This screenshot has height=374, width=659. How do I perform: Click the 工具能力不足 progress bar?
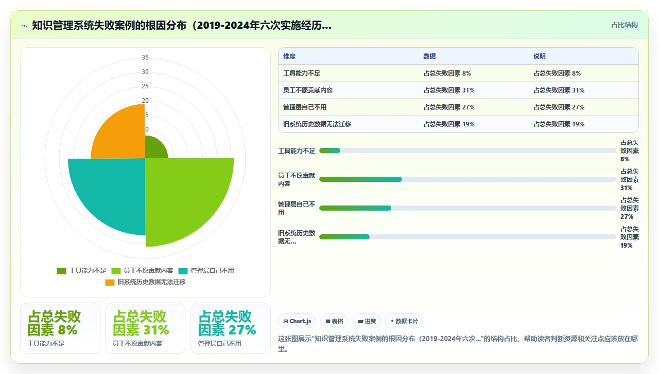[467, 151]
